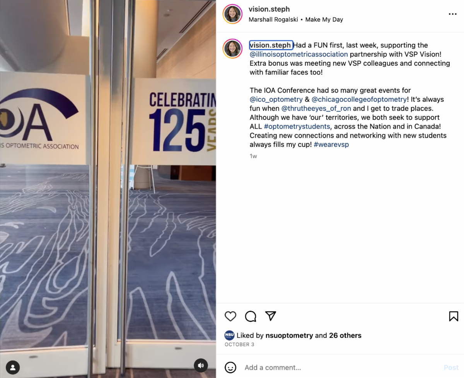Screen dimensions: 464x378
Task: Open @thrutheeyes_of_ron profile mention
Action: [x=316, y=108]
